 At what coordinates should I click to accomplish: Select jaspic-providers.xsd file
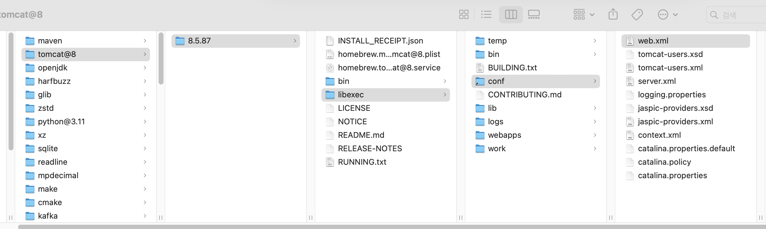(686, 108)
